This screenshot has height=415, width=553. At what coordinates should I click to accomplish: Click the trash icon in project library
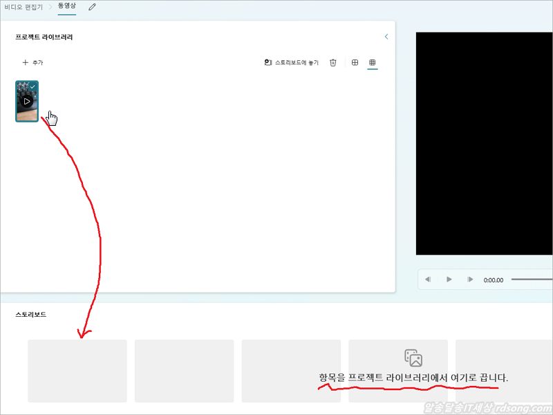pyautogui.click(x=333, y=63)
